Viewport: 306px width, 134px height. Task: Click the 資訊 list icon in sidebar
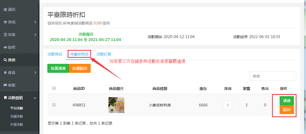(x=5, y=9)
